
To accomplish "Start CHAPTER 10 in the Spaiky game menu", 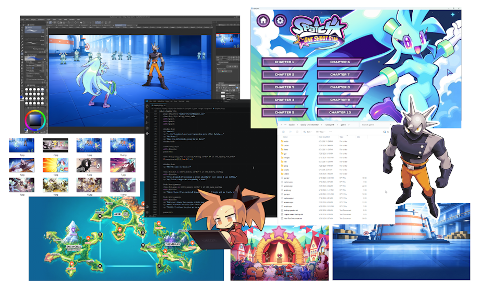I will click(x=340, y=112).
